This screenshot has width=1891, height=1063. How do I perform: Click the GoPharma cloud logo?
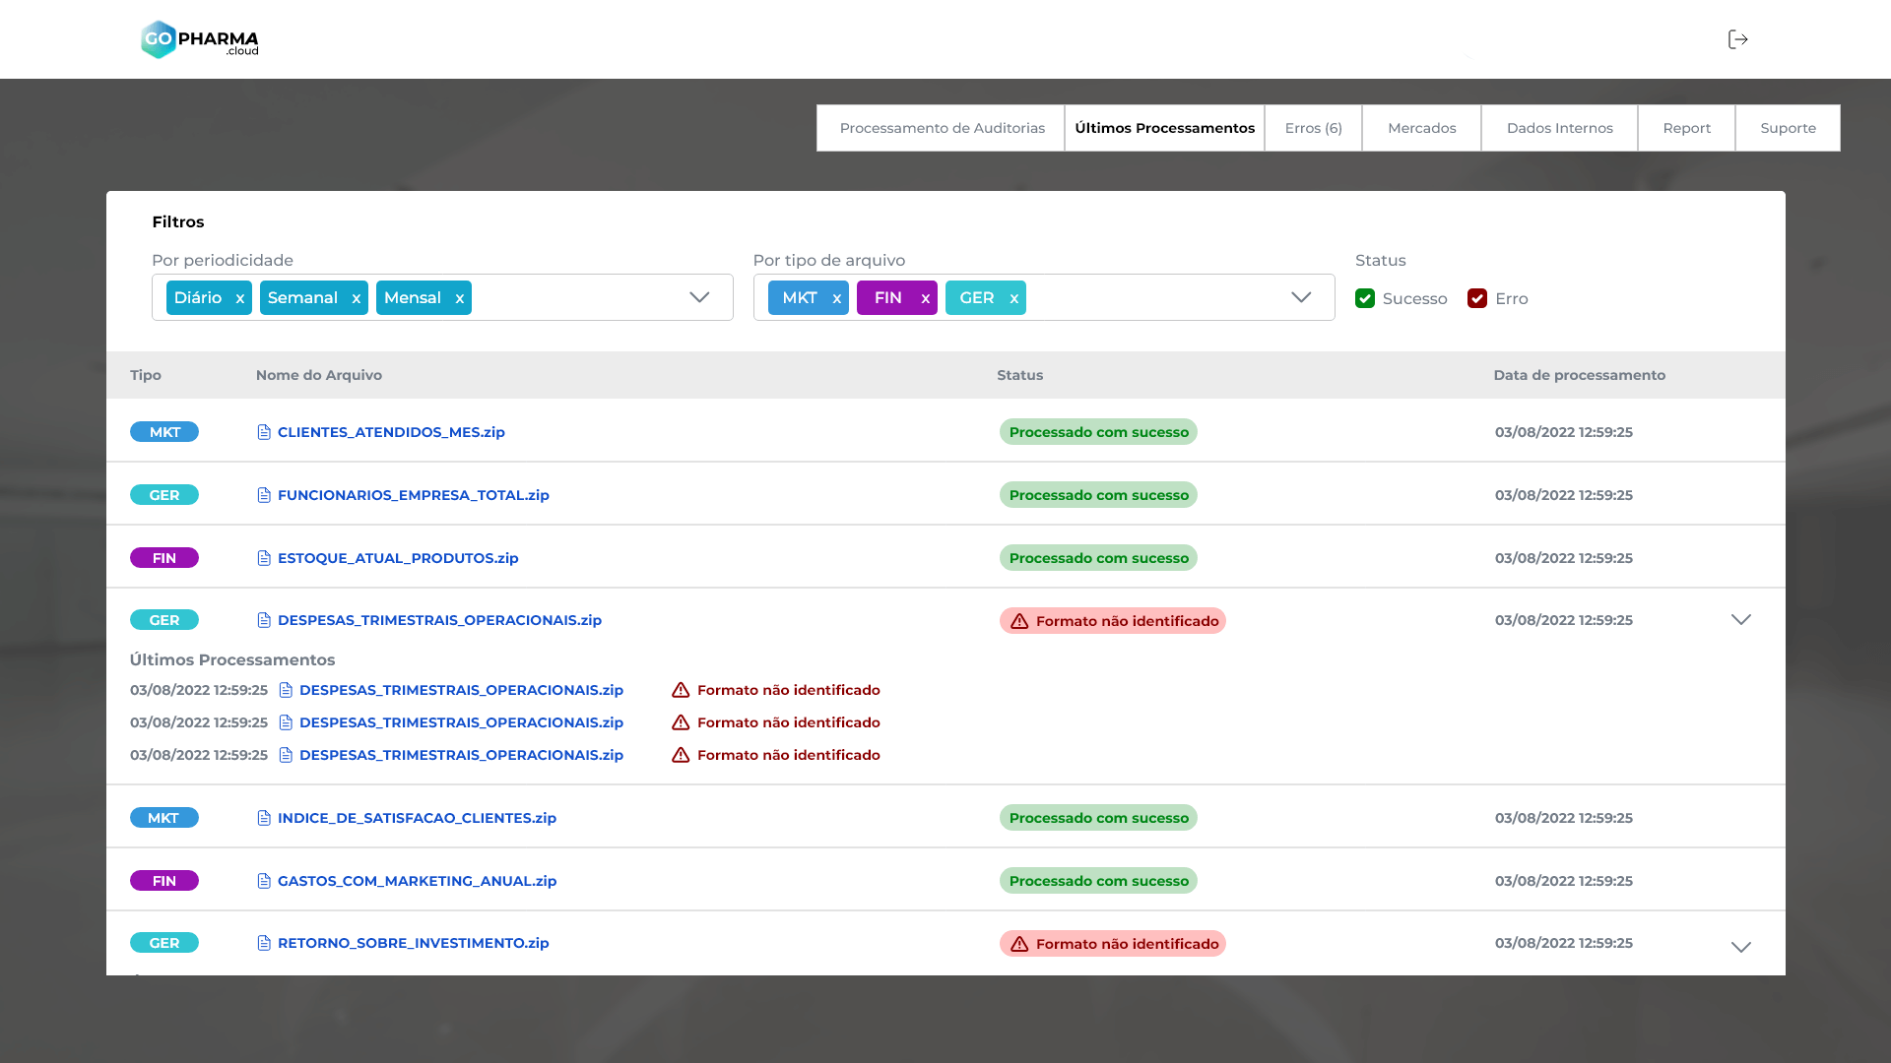199,39
